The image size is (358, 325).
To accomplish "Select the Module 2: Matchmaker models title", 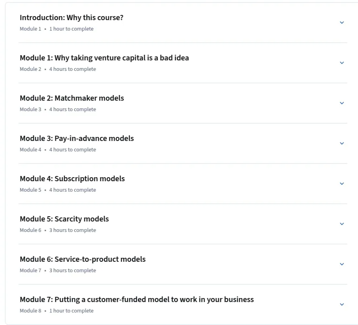I will click(x=72, y=98).
